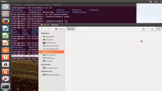Screen dimensions: 162x91
Task: Open Ubuntu Software Center from launcher
Action: point(6,50)
